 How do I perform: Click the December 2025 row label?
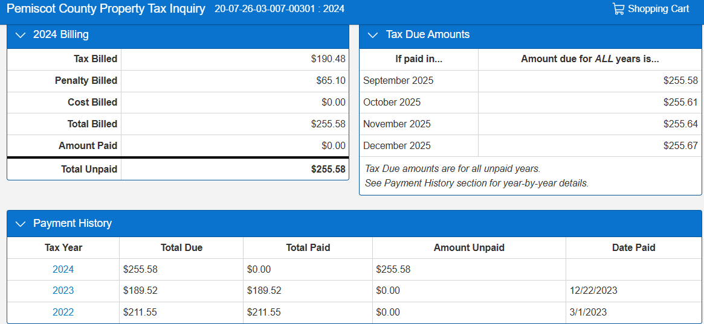pos(397,145)
